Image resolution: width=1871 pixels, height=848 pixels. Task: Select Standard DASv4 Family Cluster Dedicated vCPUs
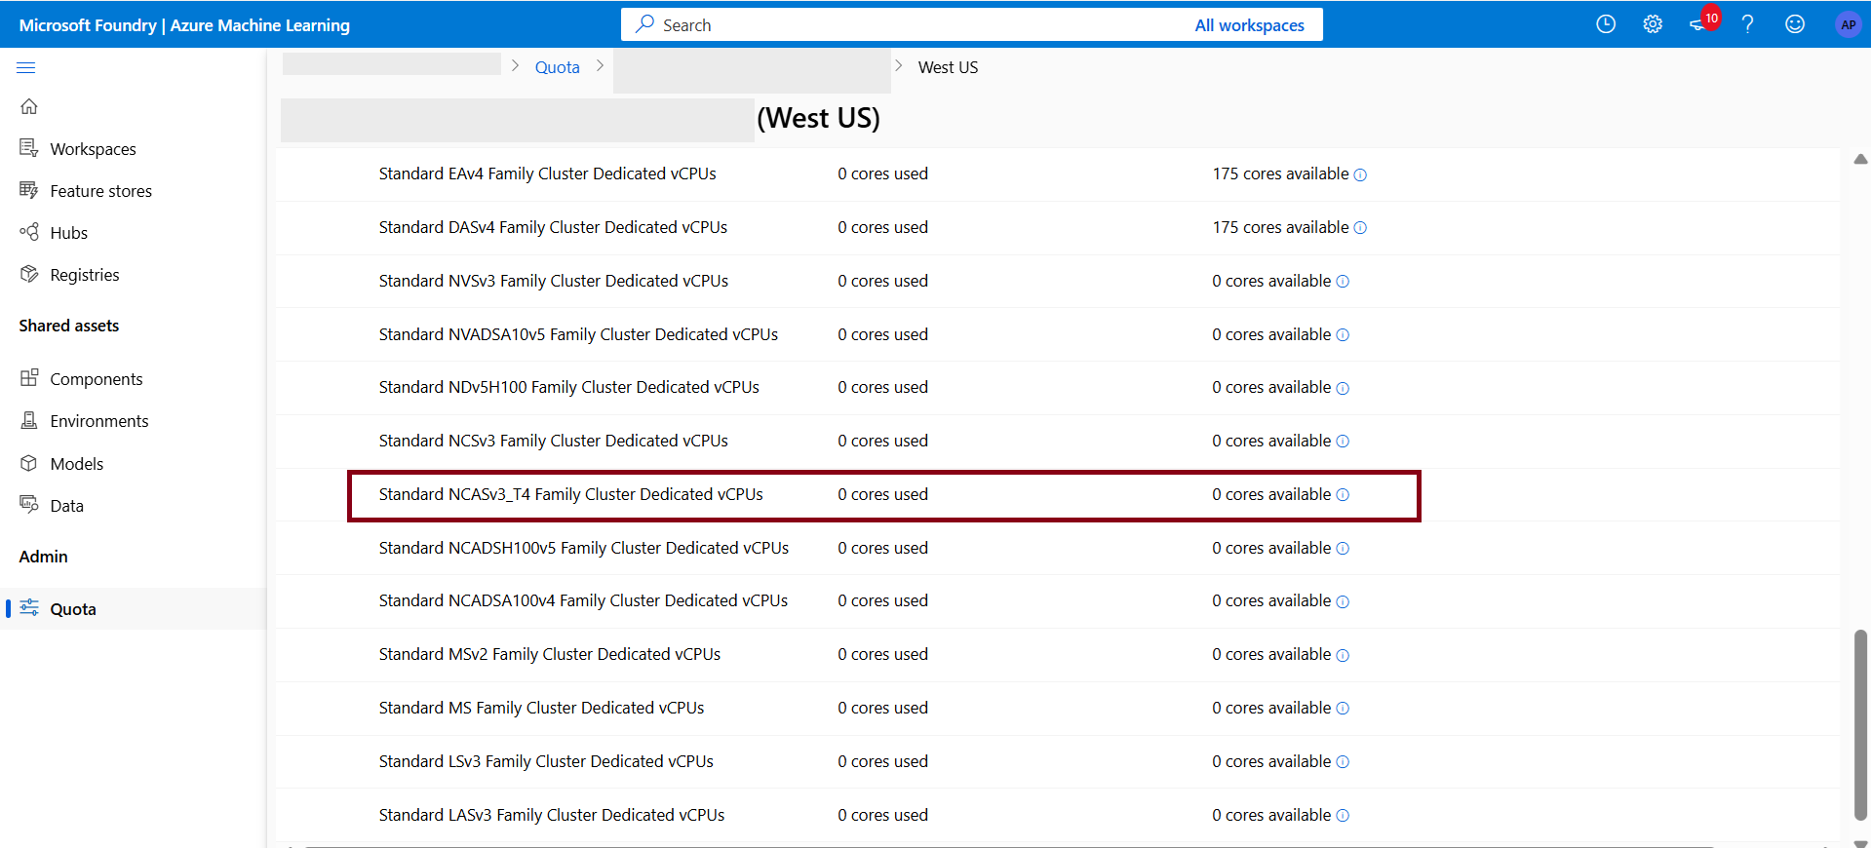(553, 227)
